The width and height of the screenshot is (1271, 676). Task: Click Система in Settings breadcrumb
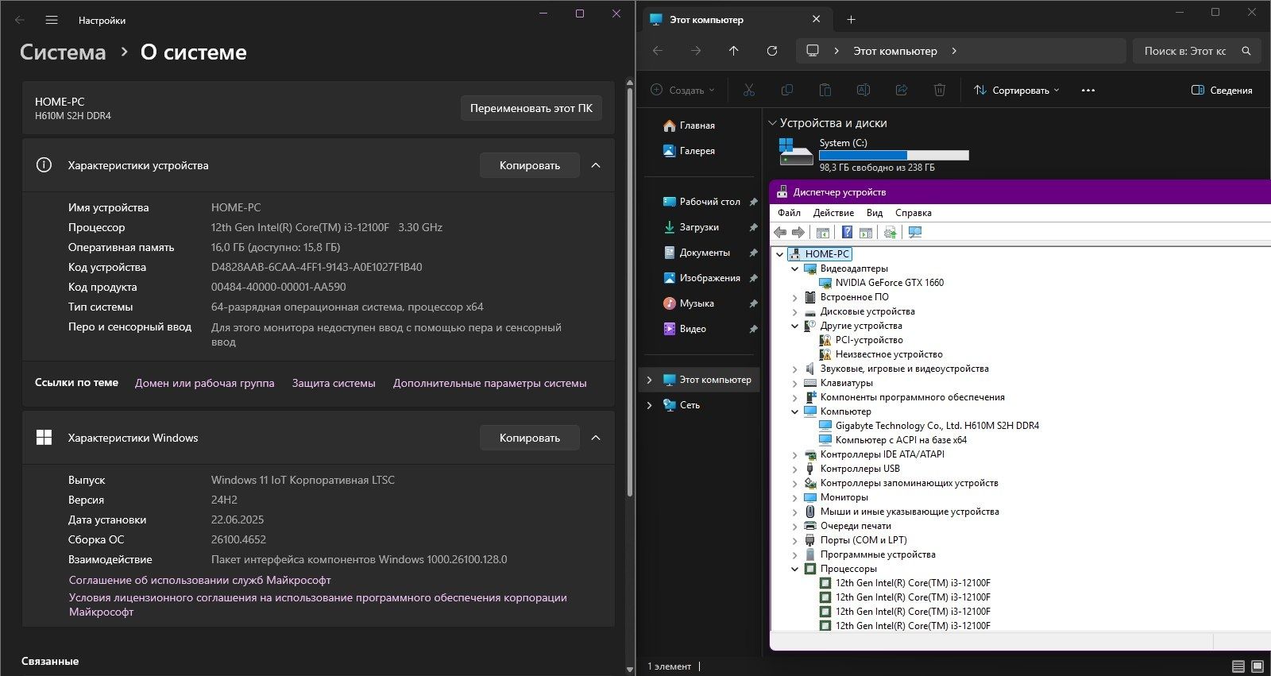click(63, 52)
